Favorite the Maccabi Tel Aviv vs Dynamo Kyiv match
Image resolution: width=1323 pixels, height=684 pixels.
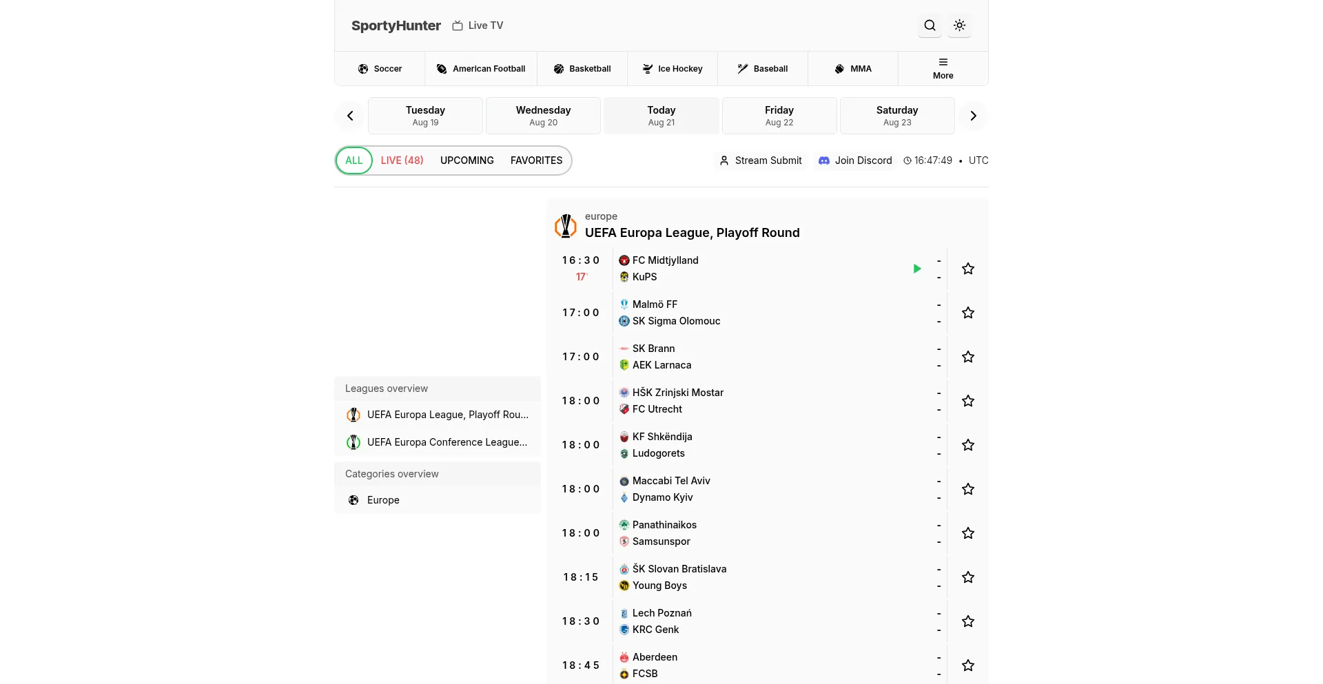point(968,489)
